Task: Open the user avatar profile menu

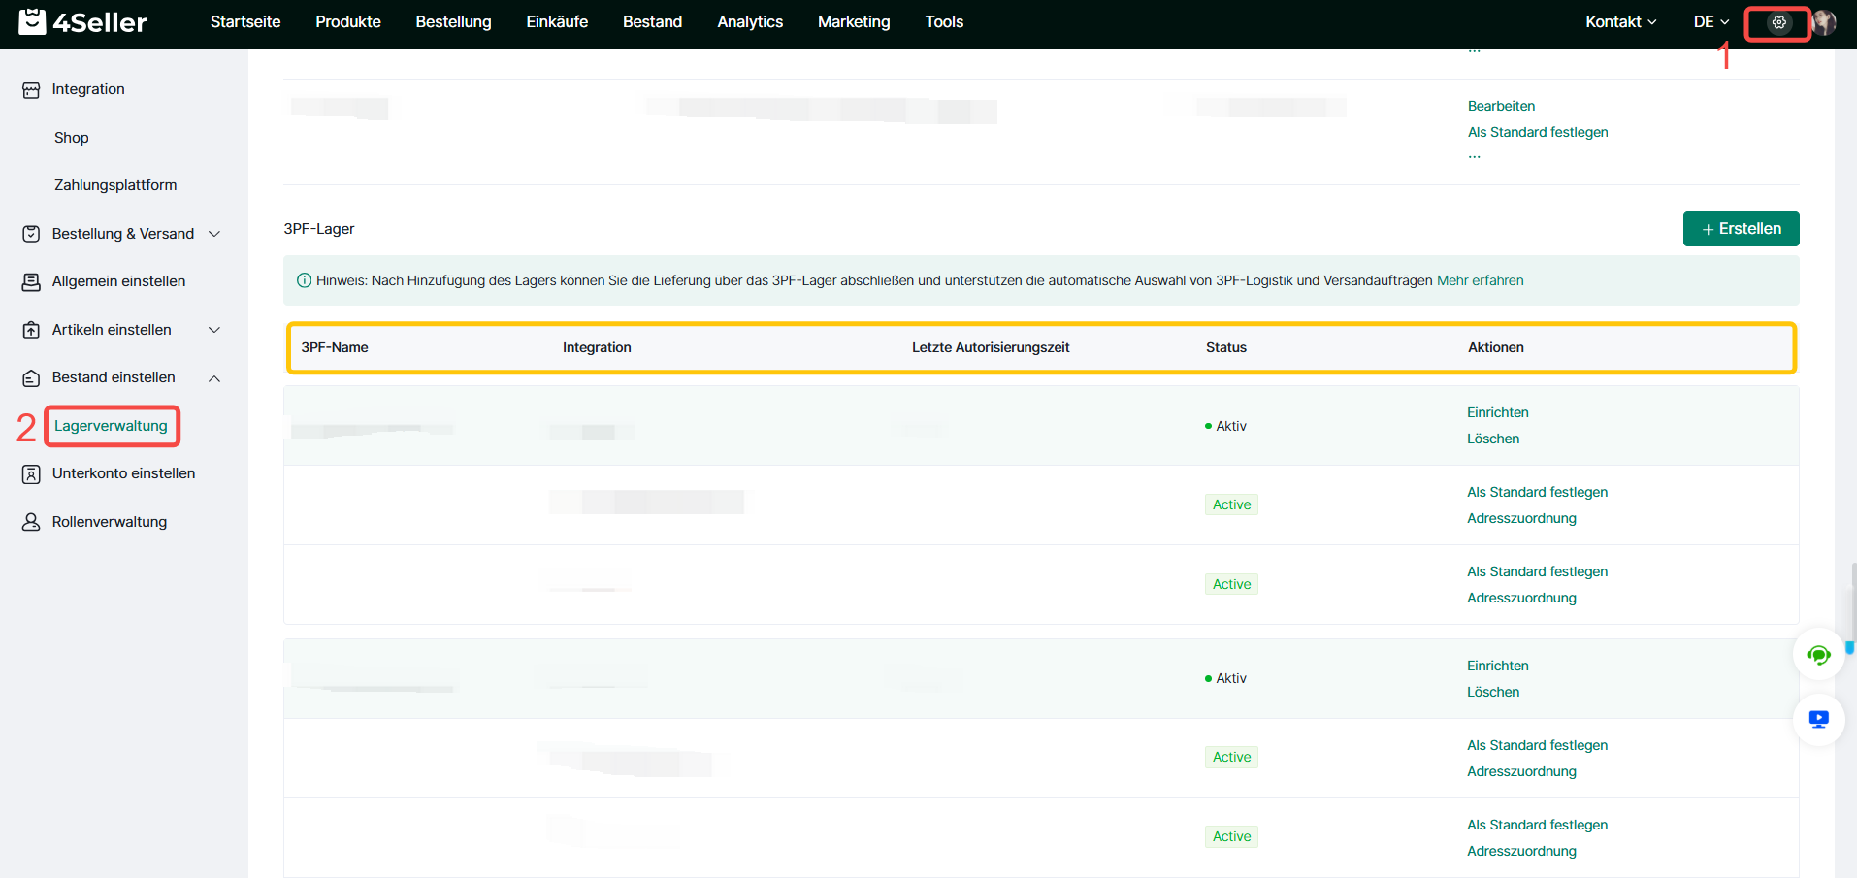Action: pos(1824,22)
